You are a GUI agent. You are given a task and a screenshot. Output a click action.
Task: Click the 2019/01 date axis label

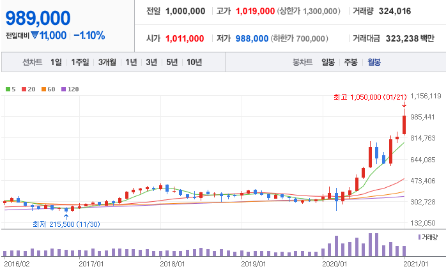(x=254, y=264)
